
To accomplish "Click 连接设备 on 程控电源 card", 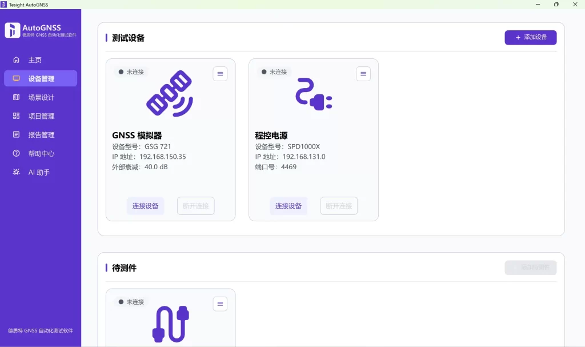I will point(289,206).
